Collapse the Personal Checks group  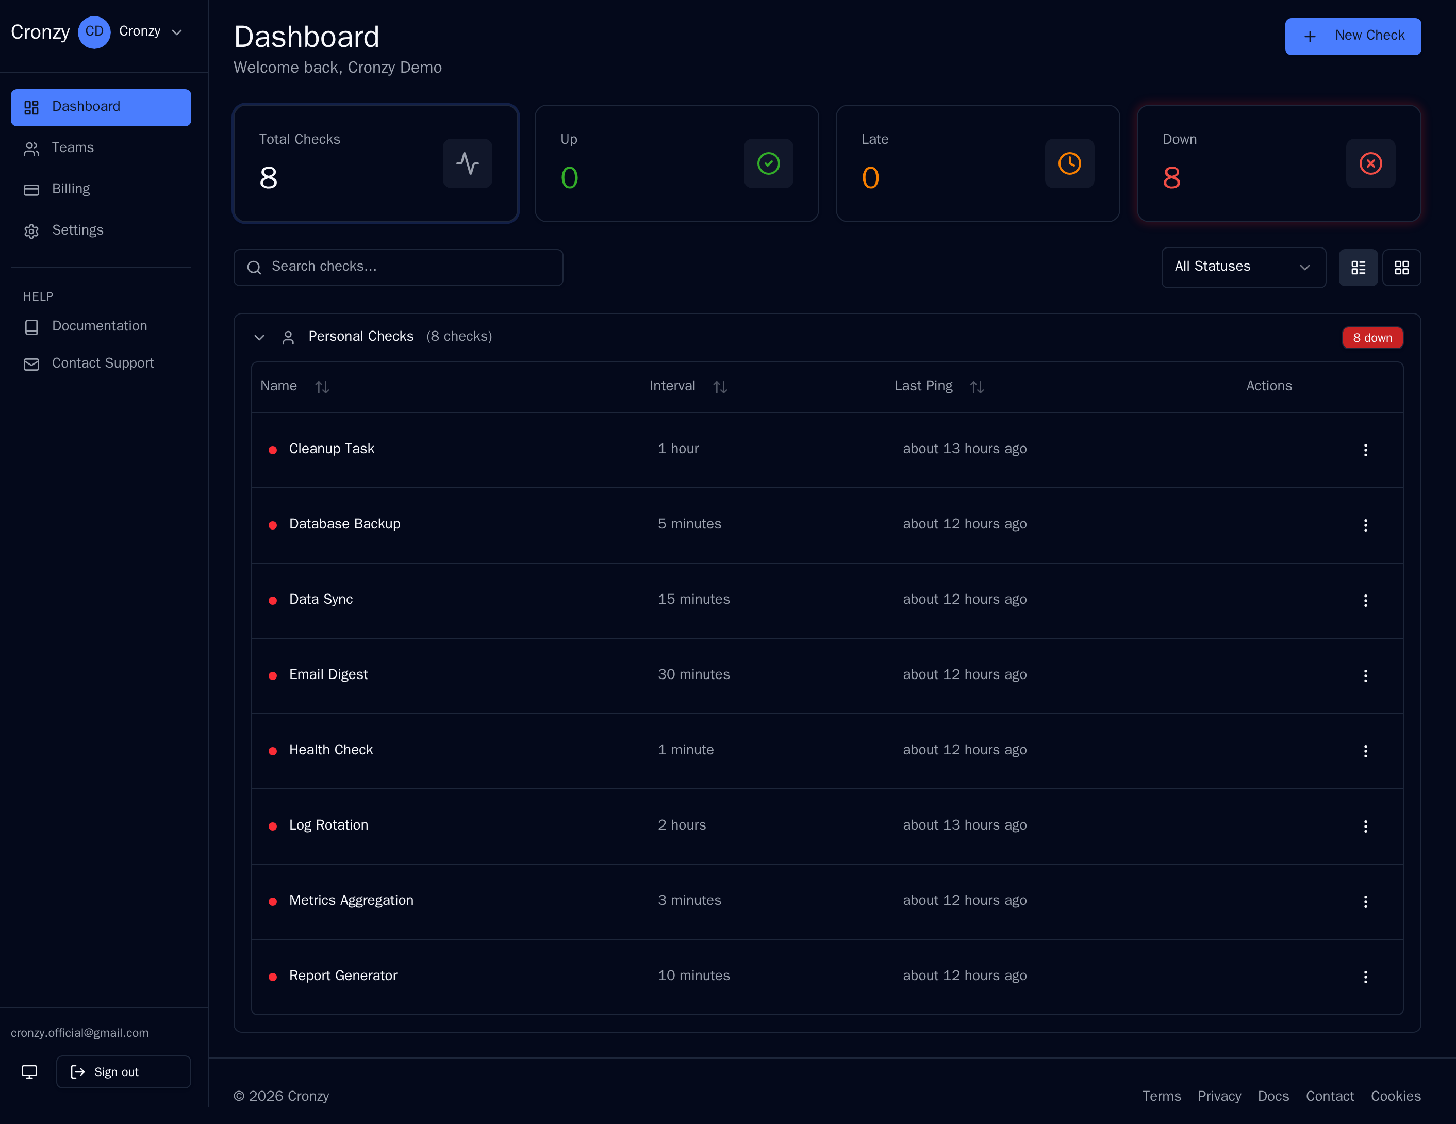pos(259,337)
